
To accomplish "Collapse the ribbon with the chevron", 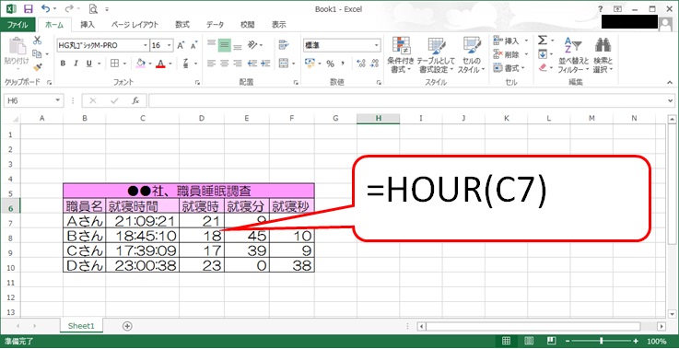I will pyautogui.click(x=671, y=82).
